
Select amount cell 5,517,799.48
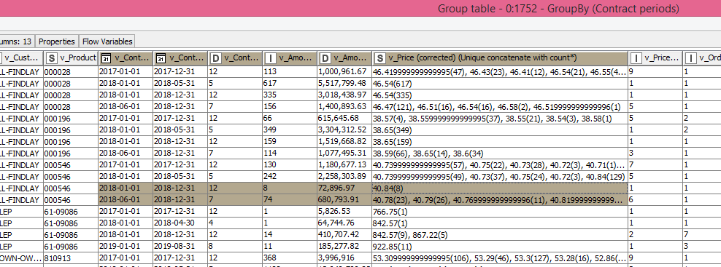(x=344, y=83)
